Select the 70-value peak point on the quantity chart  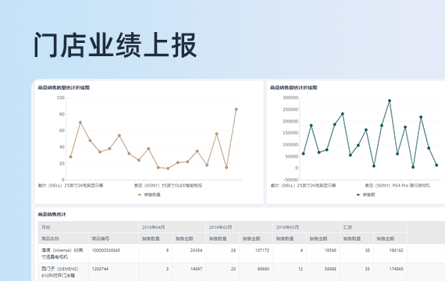[x=80, y=123]
